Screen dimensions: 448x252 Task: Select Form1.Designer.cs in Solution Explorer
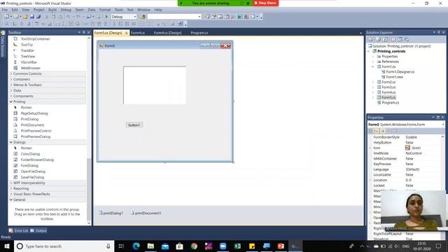point(400,71)
